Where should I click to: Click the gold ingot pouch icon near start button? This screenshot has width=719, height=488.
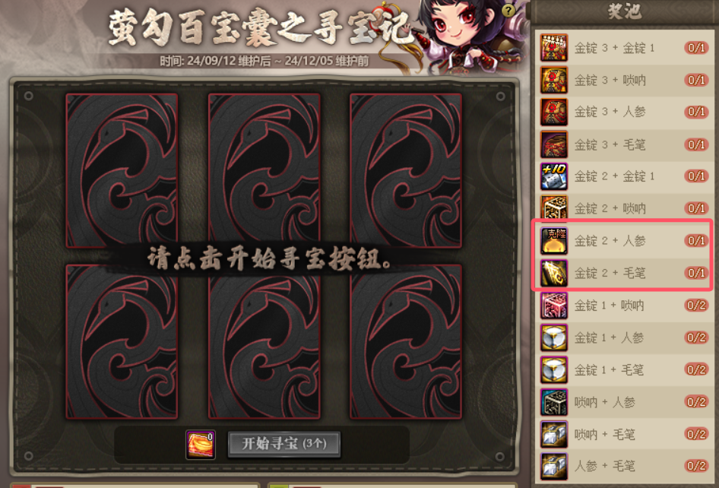[x=201, y=445]
